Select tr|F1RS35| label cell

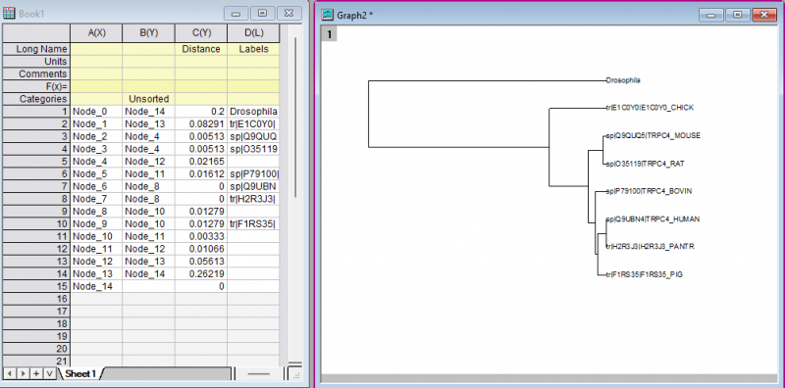pos(253,224)
